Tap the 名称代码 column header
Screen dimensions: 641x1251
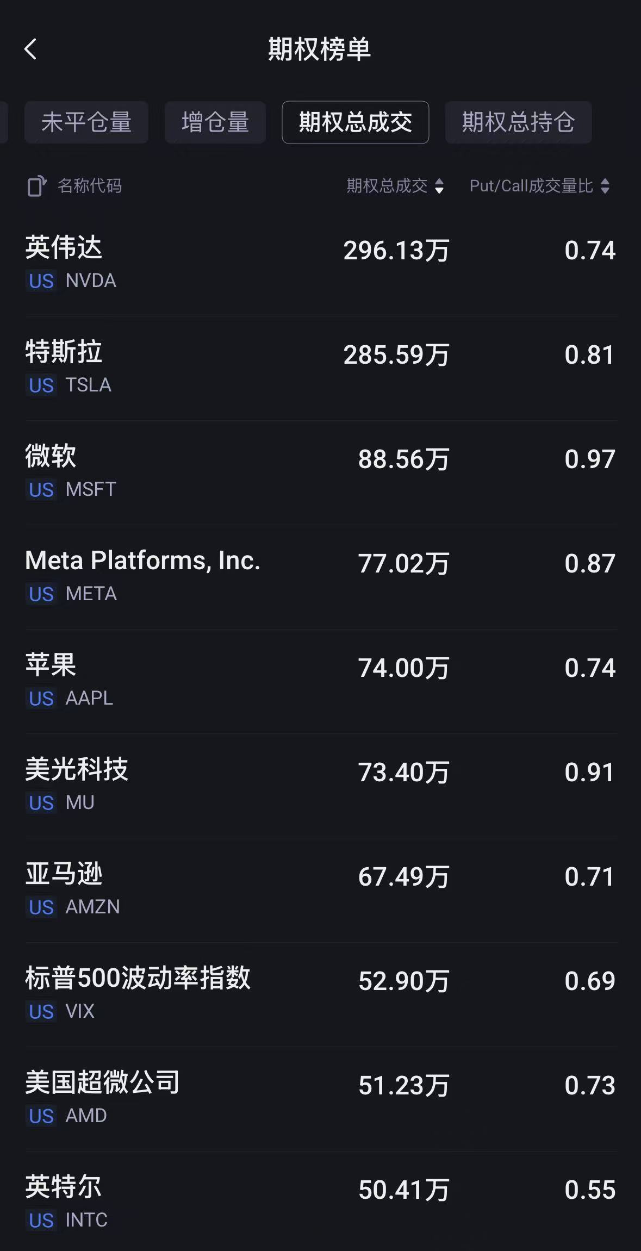90,186
